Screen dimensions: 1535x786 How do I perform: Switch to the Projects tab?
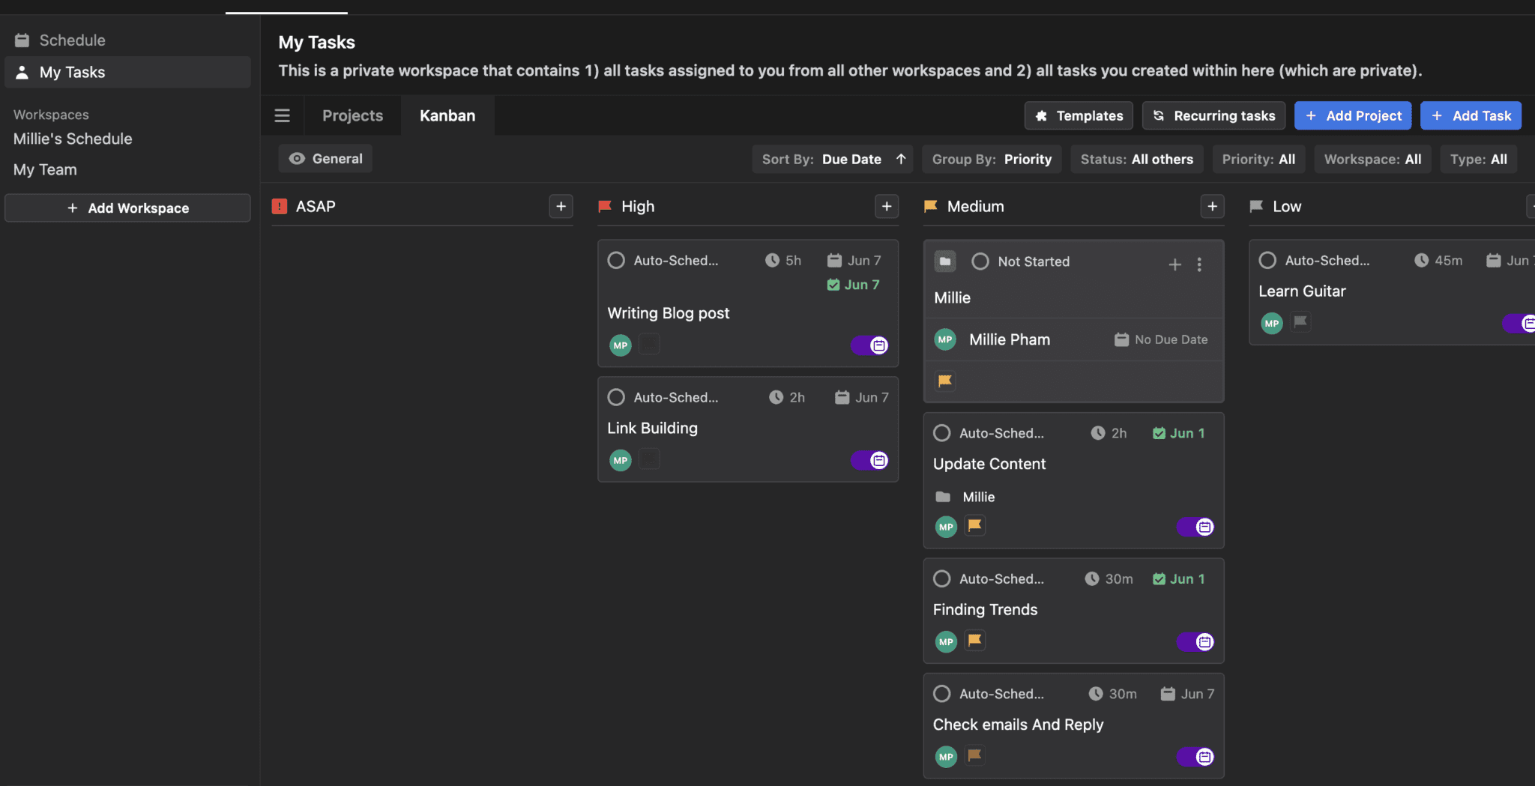tap(352, 115)
